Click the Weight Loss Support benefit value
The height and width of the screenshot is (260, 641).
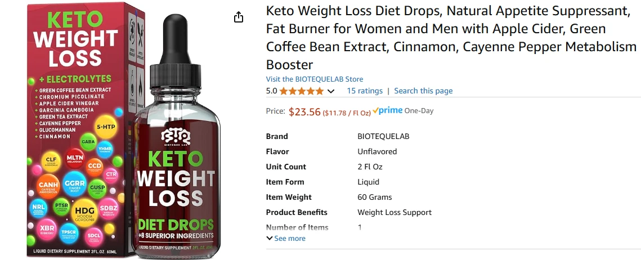[x=395, y=212]
